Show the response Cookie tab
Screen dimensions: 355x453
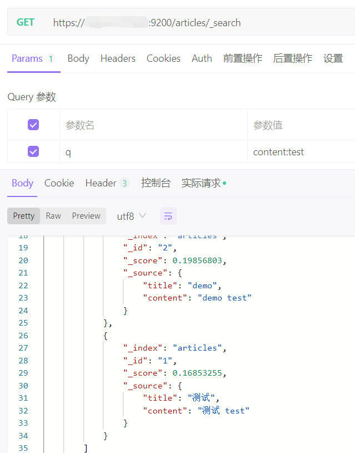pos(59,183)
